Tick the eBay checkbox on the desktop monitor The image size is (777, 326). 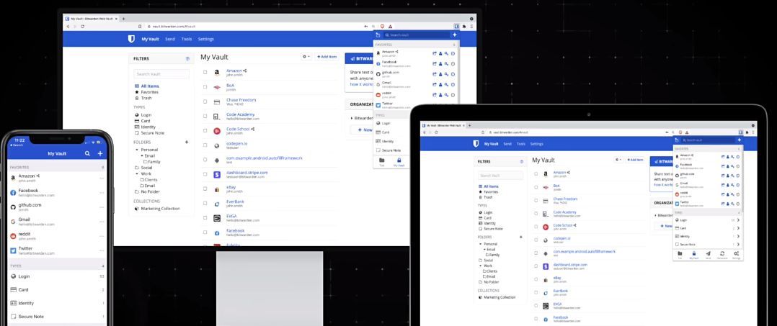pyautogui.click(x=205, y=189)
